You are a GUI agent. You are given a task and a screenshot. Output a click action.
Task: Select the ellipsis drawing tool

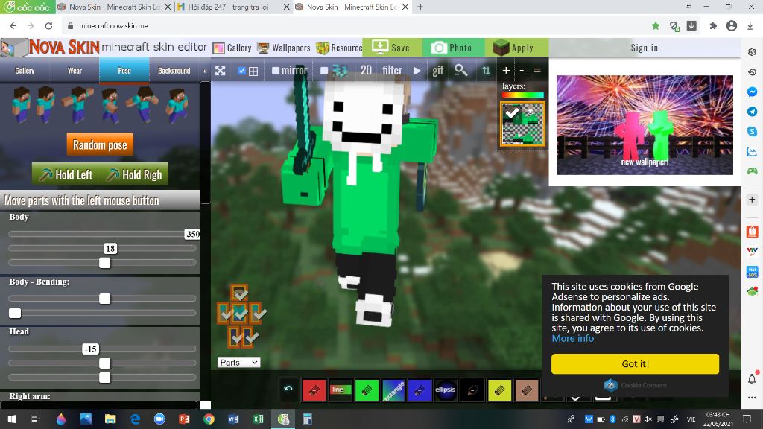click(x=446, y=390)
